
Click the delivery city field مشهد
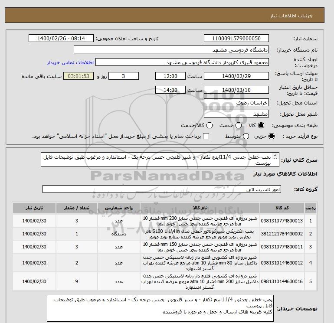pos(236,114)
